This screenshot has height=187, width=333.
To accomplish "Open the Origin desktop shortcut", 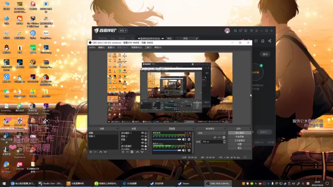I will pos(33,151).
